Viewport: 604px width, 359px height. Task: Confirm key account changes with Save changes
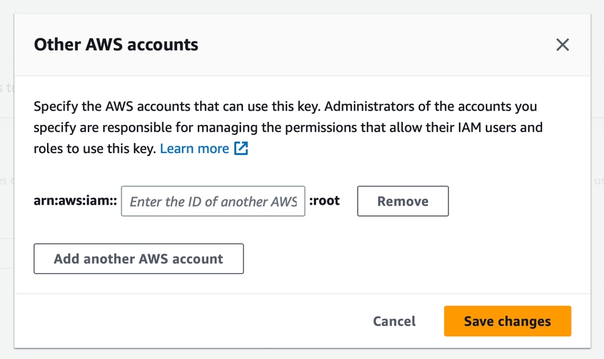pos(507,321)
